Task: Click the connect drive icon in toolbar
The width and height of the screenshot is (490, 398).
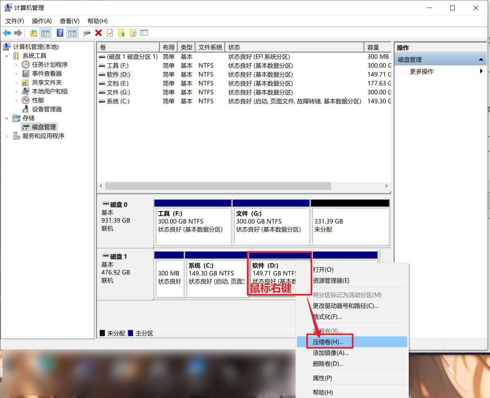Action: (x=87, y=33)
